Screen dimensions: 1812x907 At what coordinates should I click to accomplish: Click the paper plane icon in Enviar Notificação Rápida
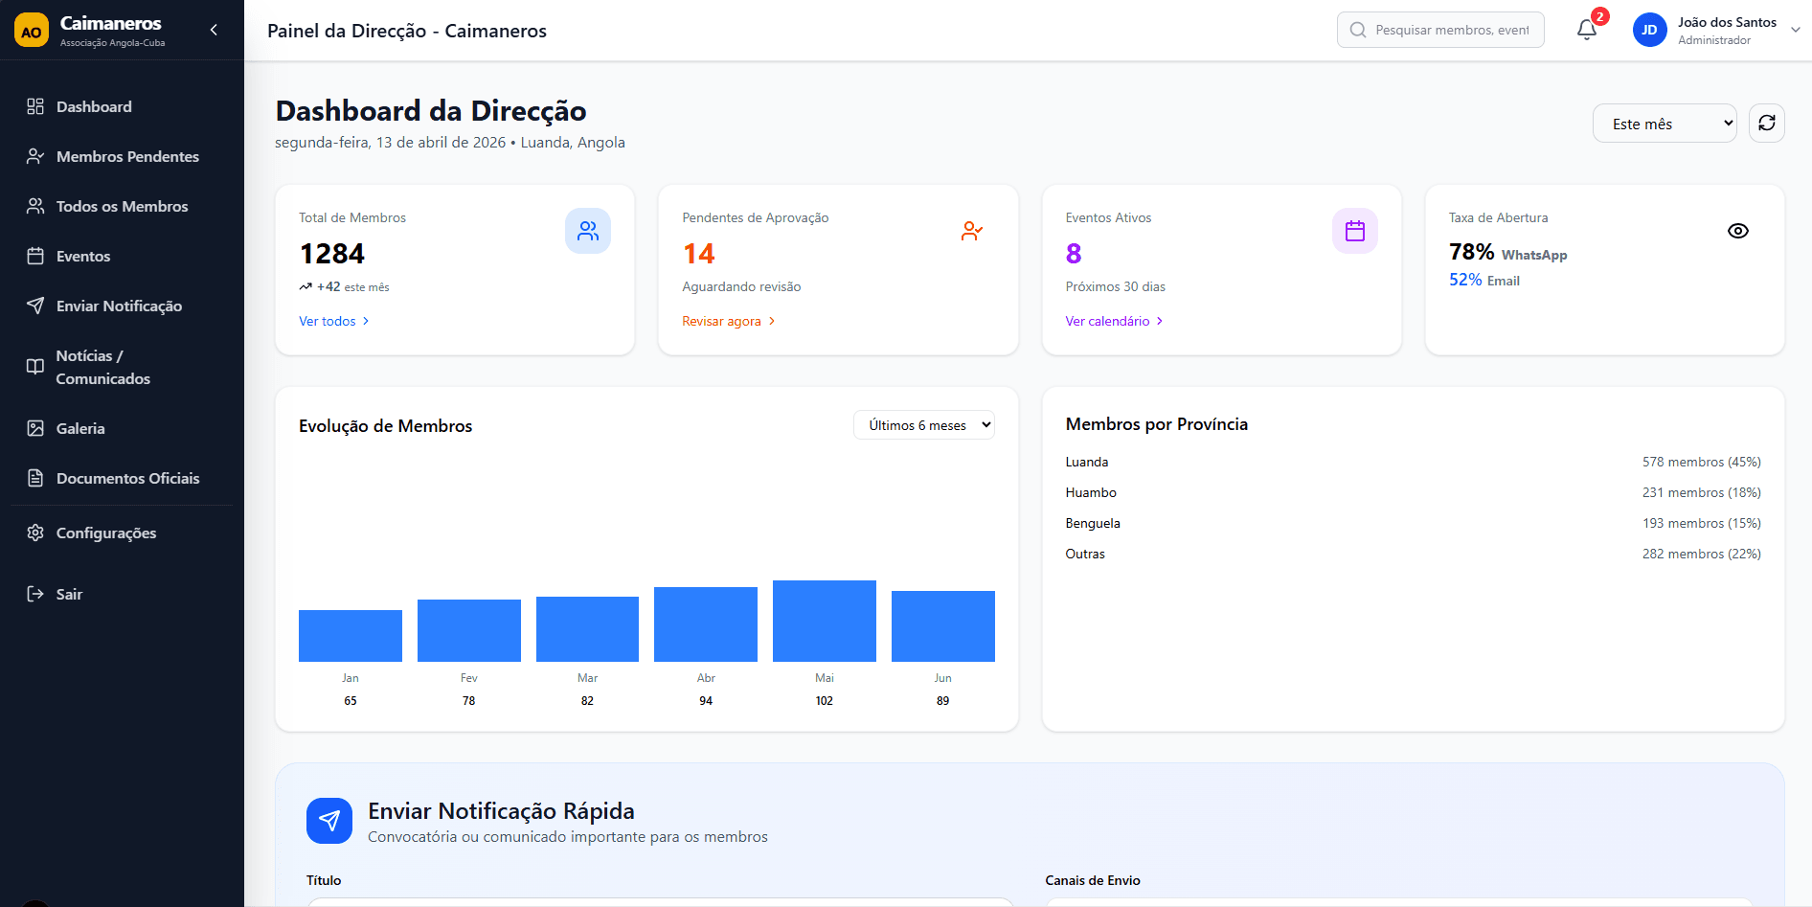[329, 821]
